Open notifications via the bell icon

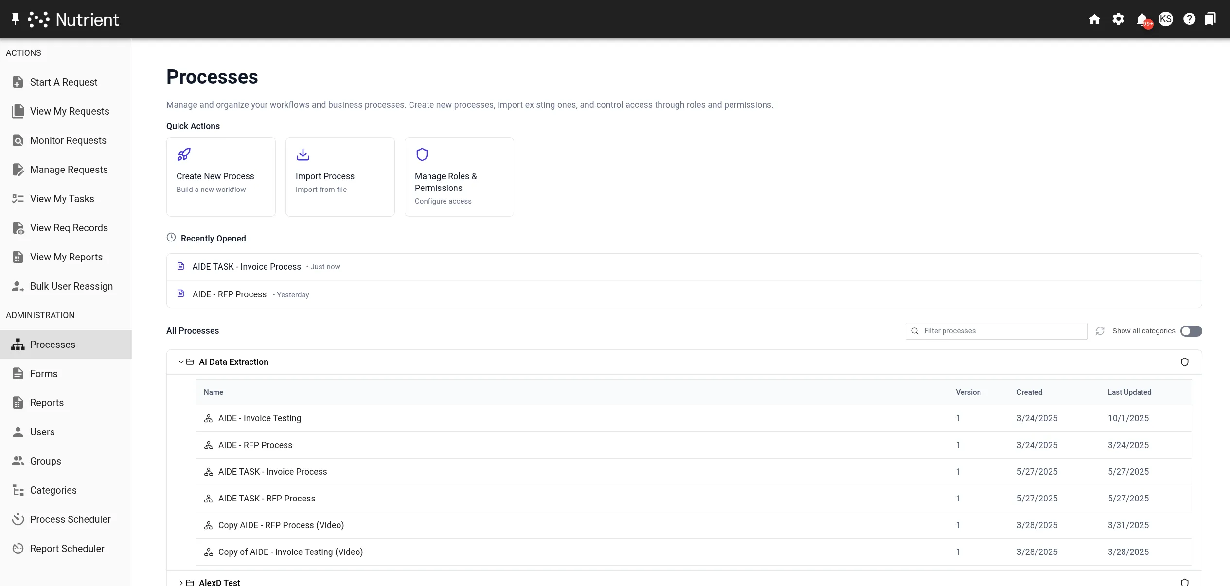1142,19
